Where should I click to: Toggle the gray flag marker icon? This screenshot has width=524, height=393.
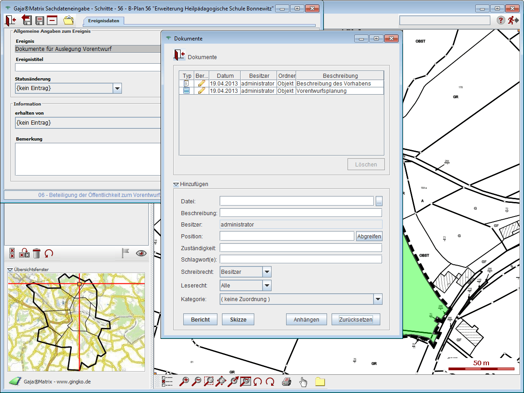pyautogui.click(x=126, y=253)
